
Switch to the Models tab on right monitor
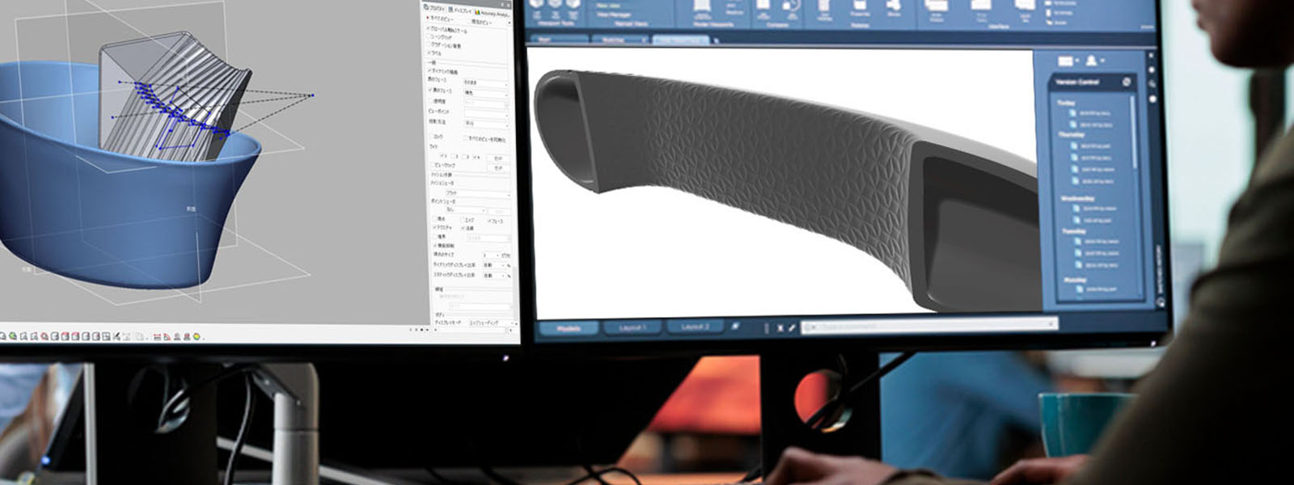tap(569, 328)
